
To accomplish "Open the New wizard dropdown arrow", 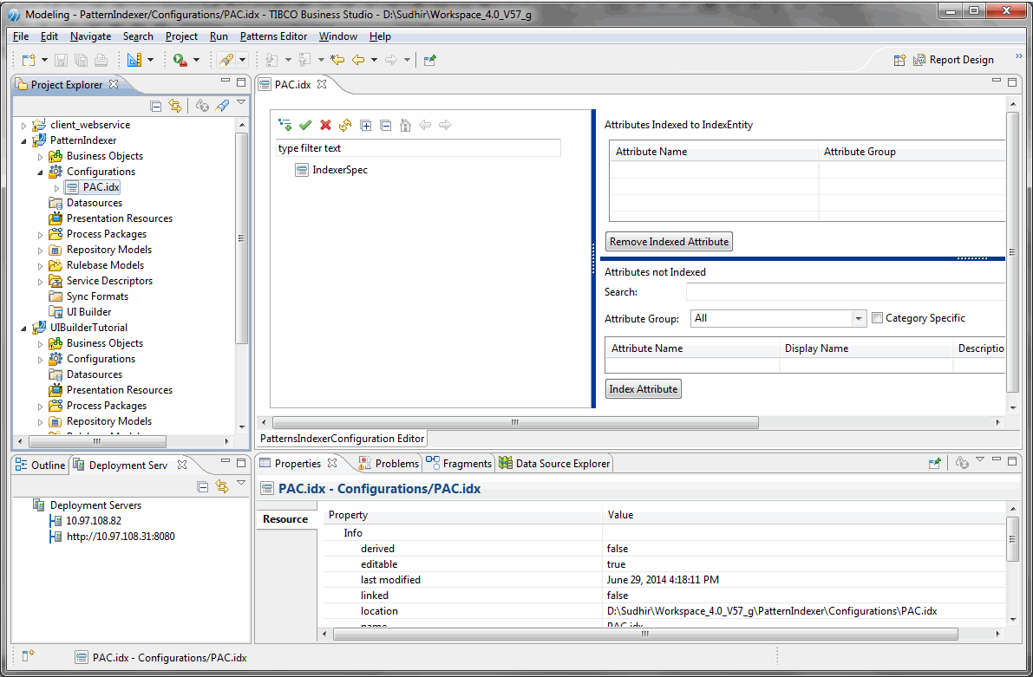I will pos(44,60).
